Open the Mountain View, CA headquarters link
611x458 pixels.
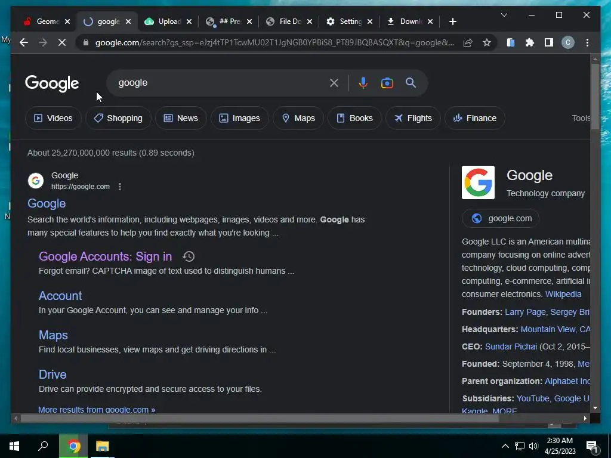[556, 329]
